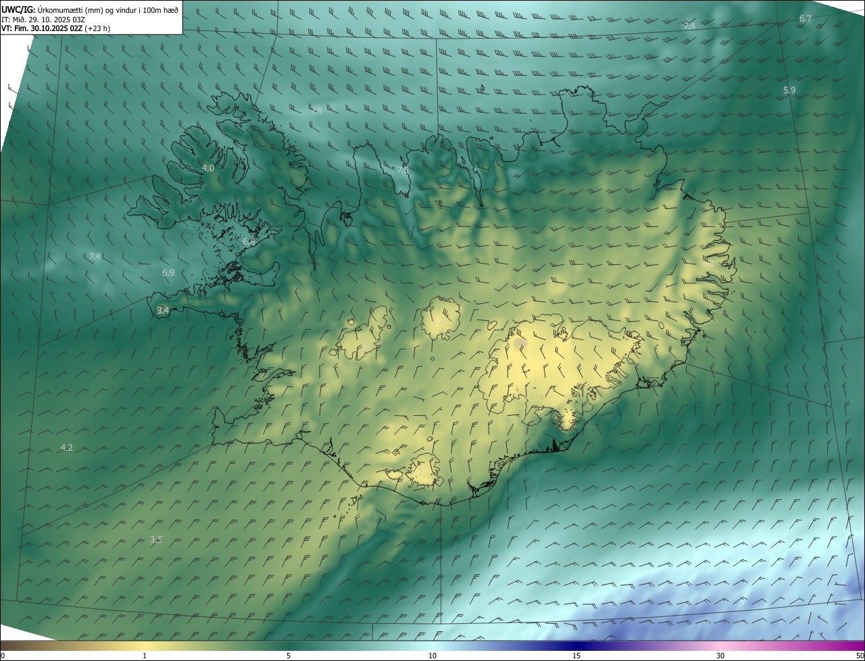Image resolution: width=865 pixels, height=661 pixels.
Task: Click the 0 tick on the colour scale
Action: [x=3, y=656]
